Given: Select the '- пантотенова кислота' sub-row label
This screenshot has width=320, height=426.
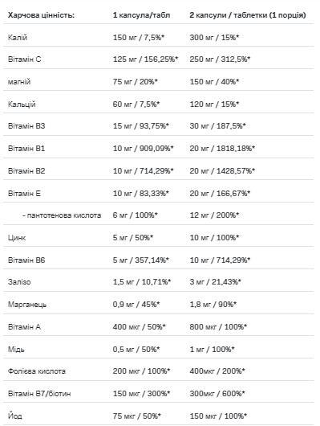Looking at the screenshot, I should (62, 215).
